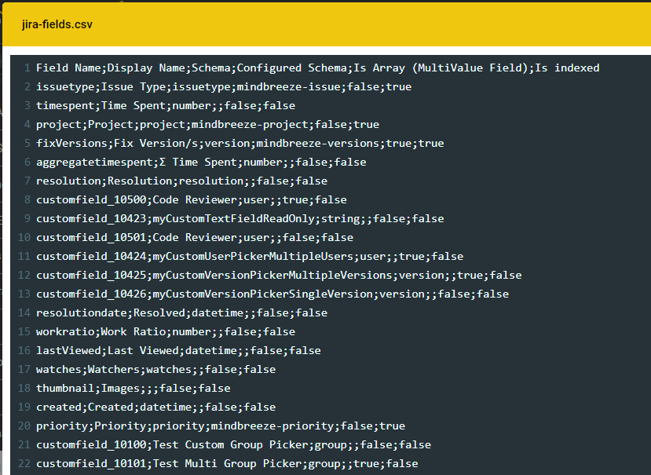Viewport: 651px width, 475px height.
Task: Click the lastViewed;Last Viewed line
Action: coord(178,351)
